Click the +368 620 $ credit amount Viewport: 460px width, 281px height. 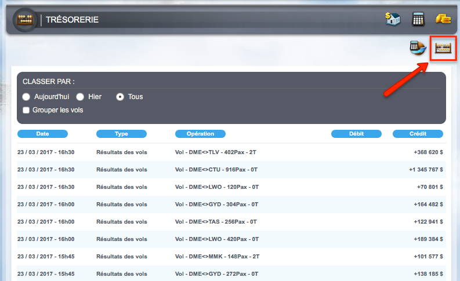click(x=428, y=152)
